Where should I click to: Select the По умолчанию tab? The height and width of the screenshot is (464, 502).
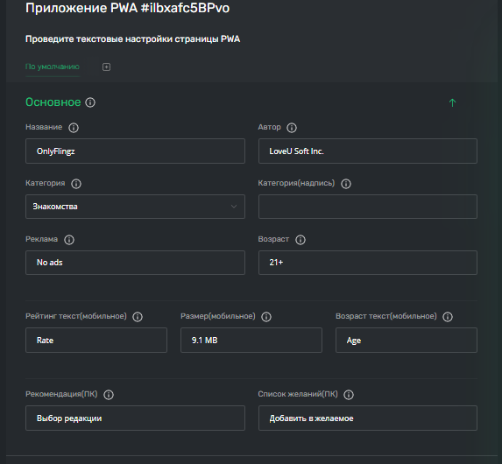[53, 67]
